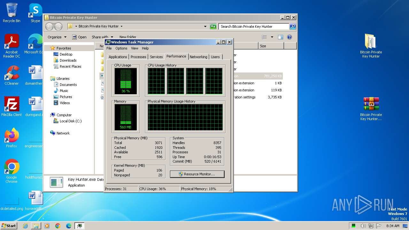Click New folder in Explorer toolbar
Viewport: 409px width, 230px height.
[x=127, y=37]
